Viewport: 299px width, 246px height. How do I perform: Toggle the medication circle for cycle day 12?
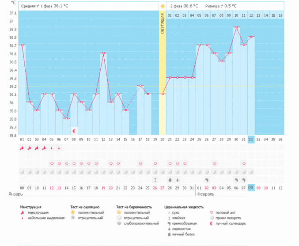coord(103,171)
